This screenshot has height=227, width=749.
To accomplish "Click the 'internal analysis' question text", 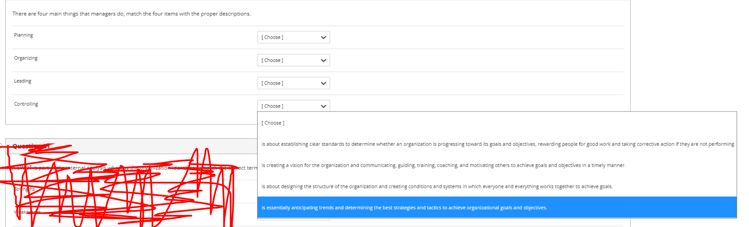I will (x=135, y=168).
